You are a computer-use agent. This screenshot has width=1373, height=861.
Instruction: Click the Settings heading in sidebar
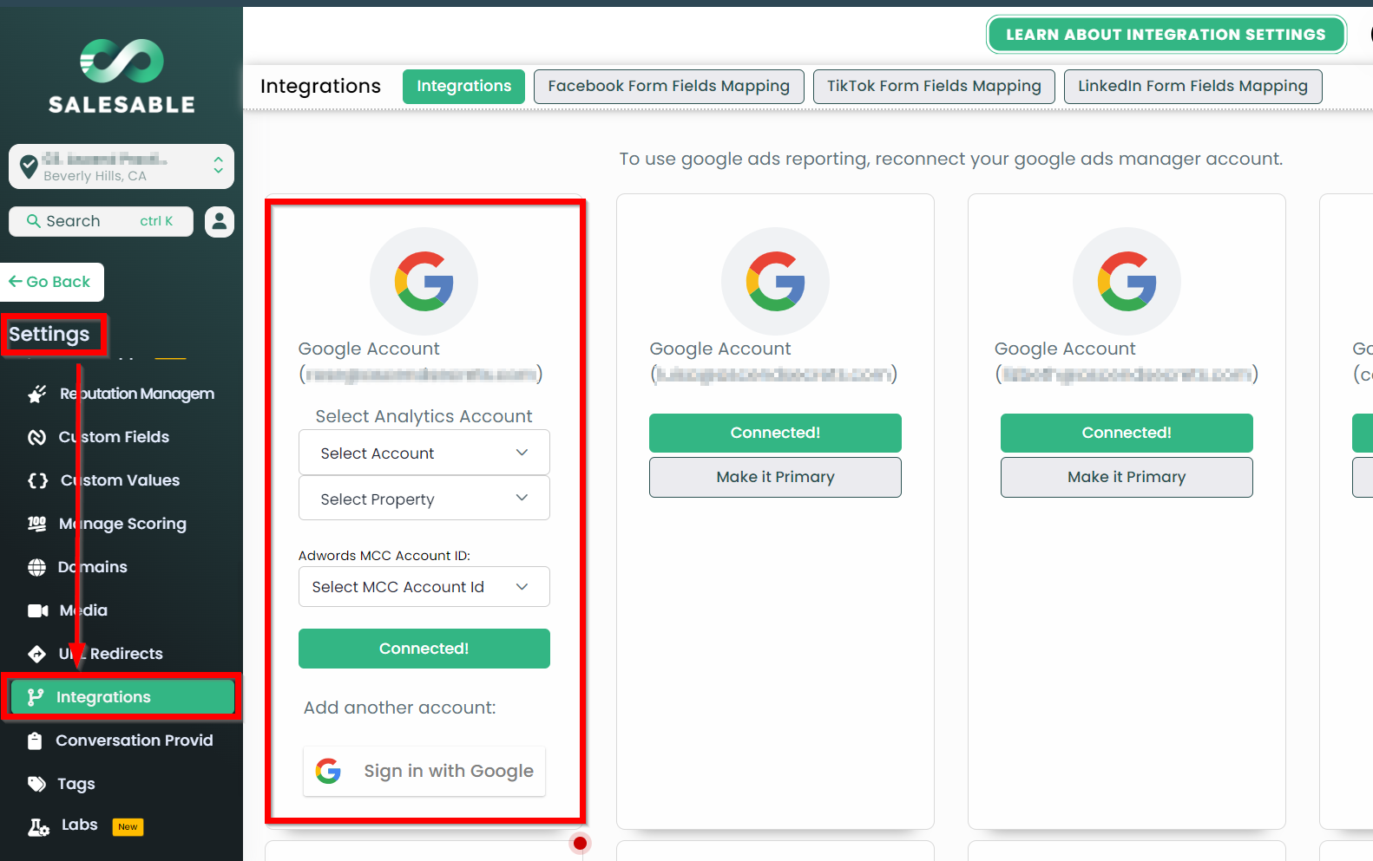(x=49, y=335)
